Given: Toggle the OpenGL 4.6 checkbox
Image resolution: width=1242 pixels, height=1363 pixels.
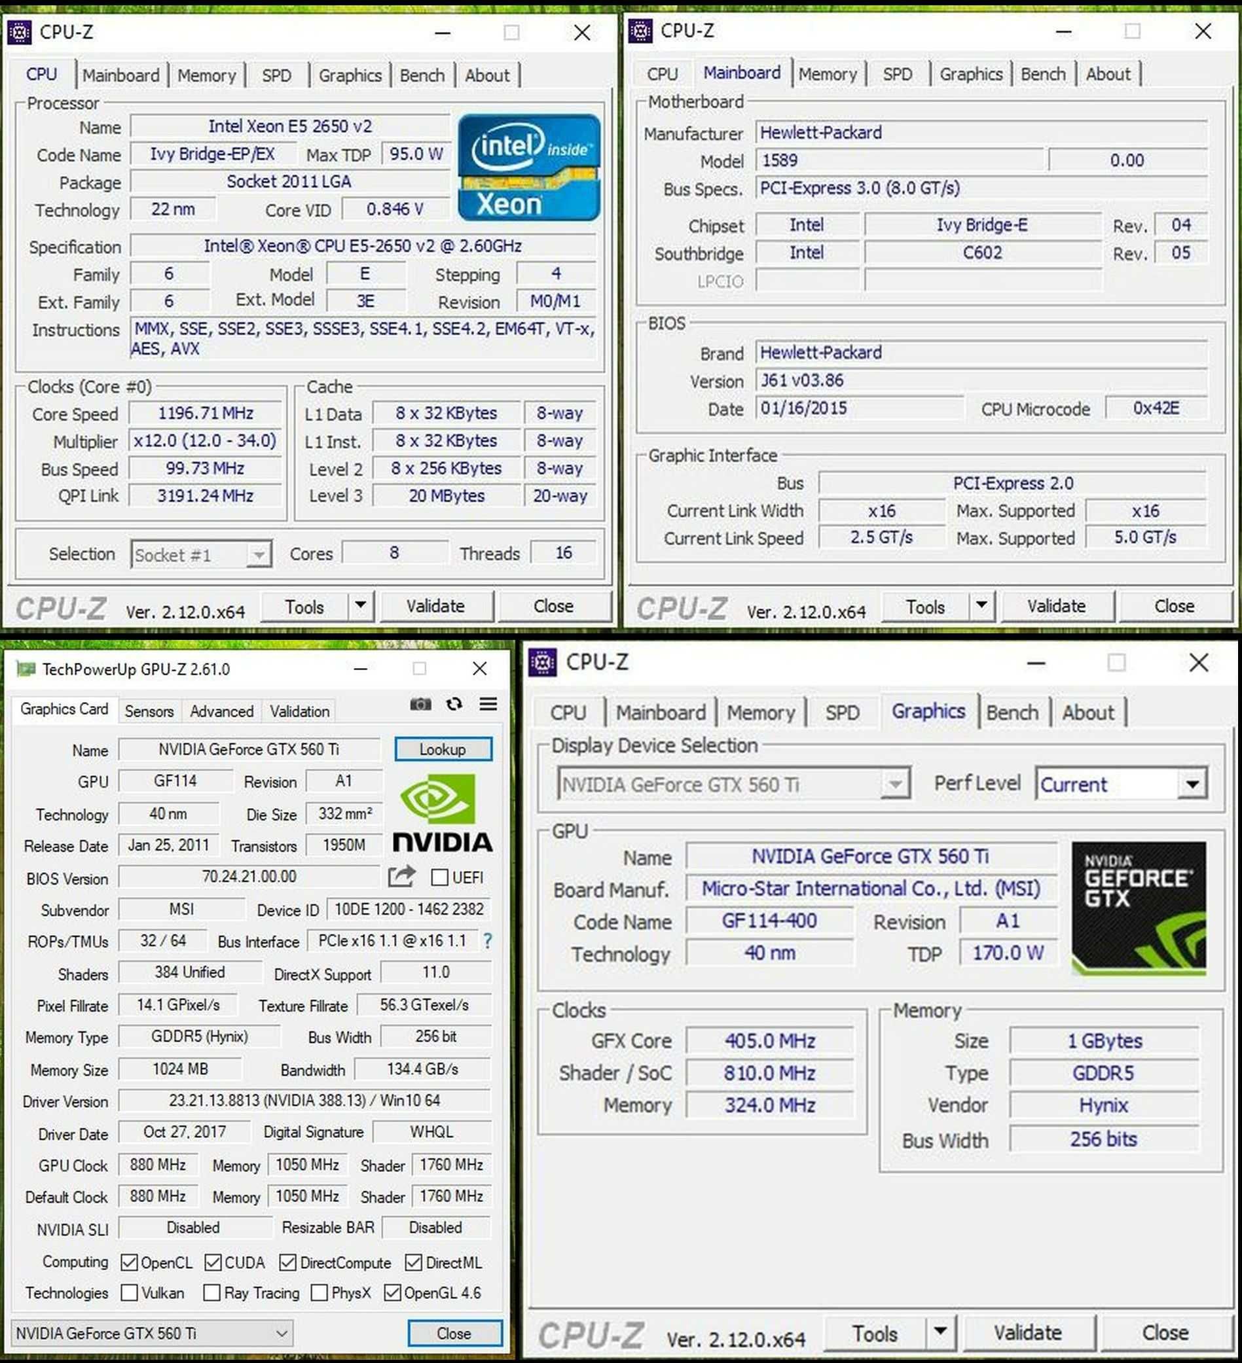Looking at the screenshot, I should click(392, 1293).
